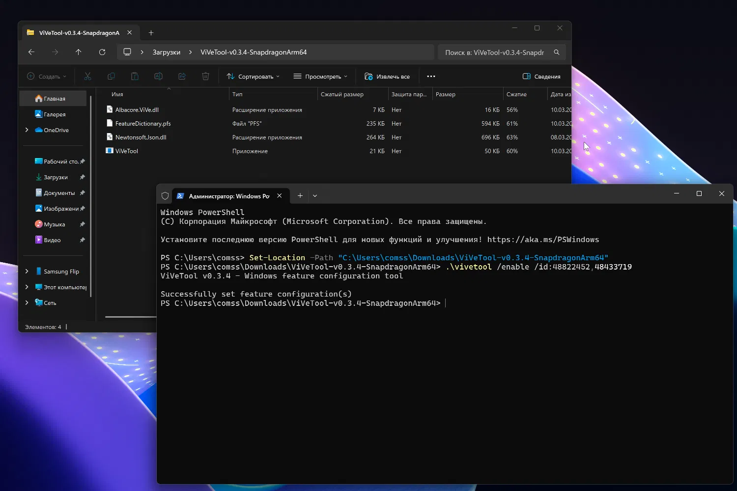Click the pin icon next to Видео
Viewport: 737px width, 491px height.
pos(83,240)
